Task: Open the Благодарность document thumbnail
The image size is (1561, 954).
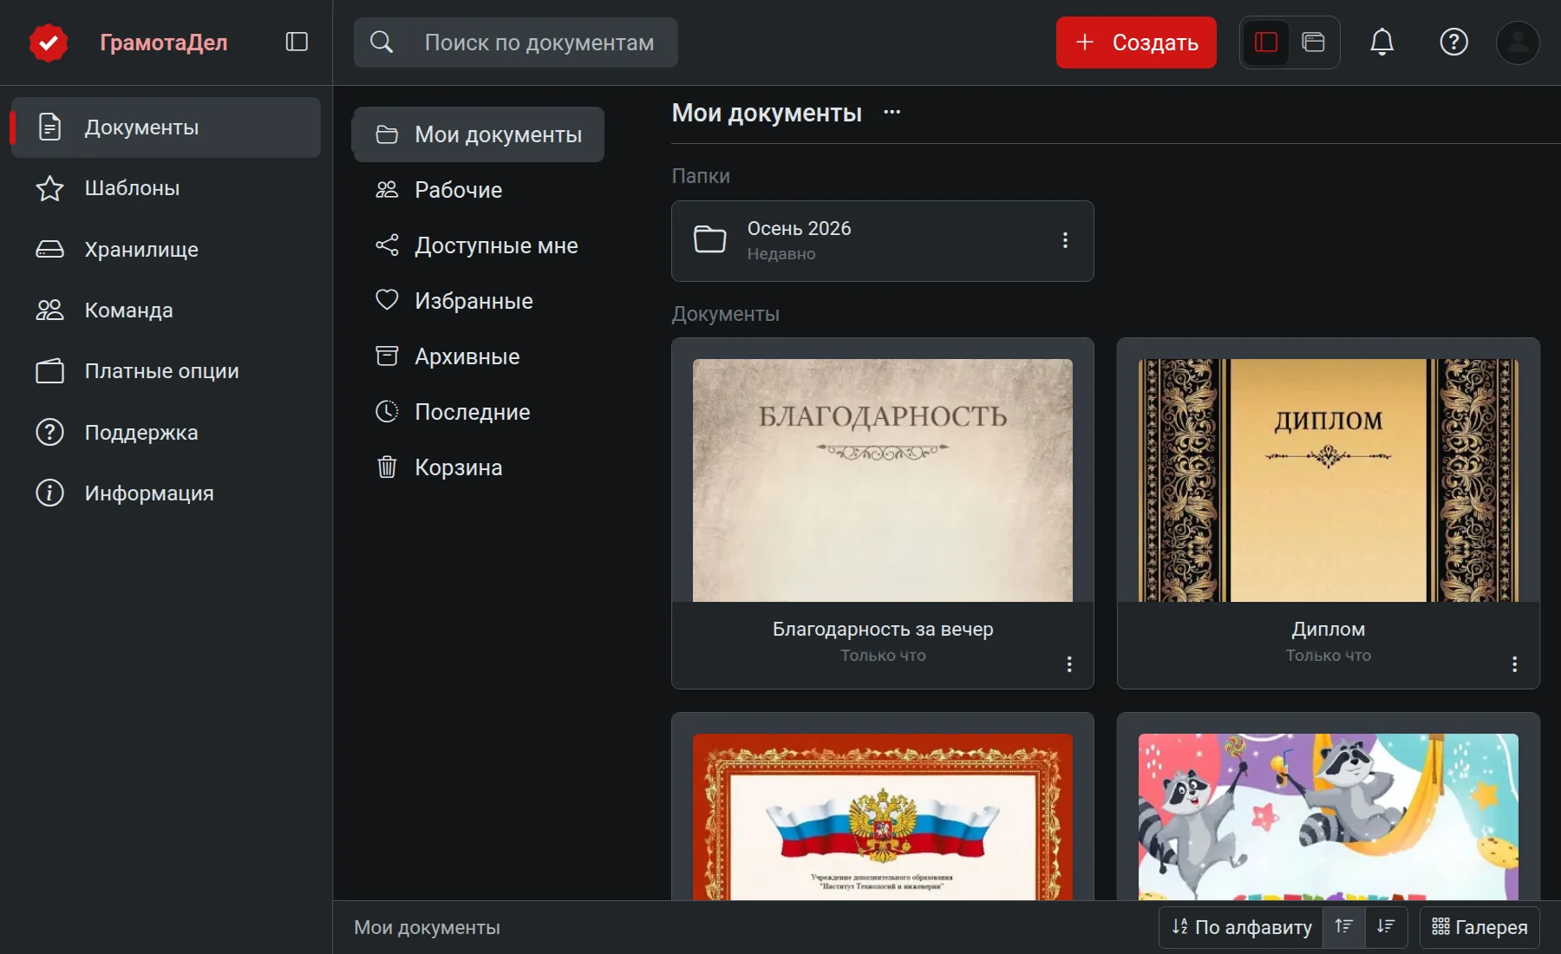Action: [882, 480]
